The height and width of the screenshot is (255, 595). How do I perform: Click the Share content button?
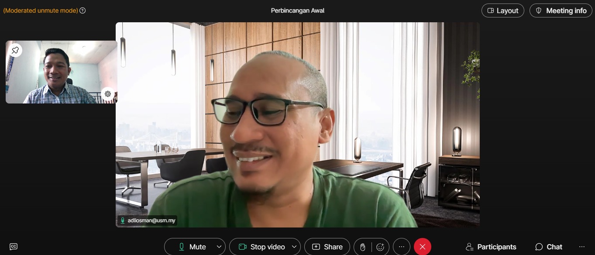[x=327, y=247]
